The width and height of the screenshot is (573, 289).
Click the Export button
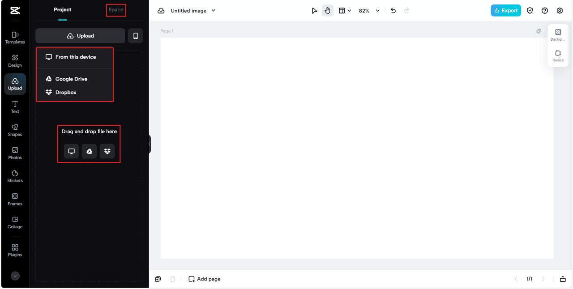pos(506,11)
